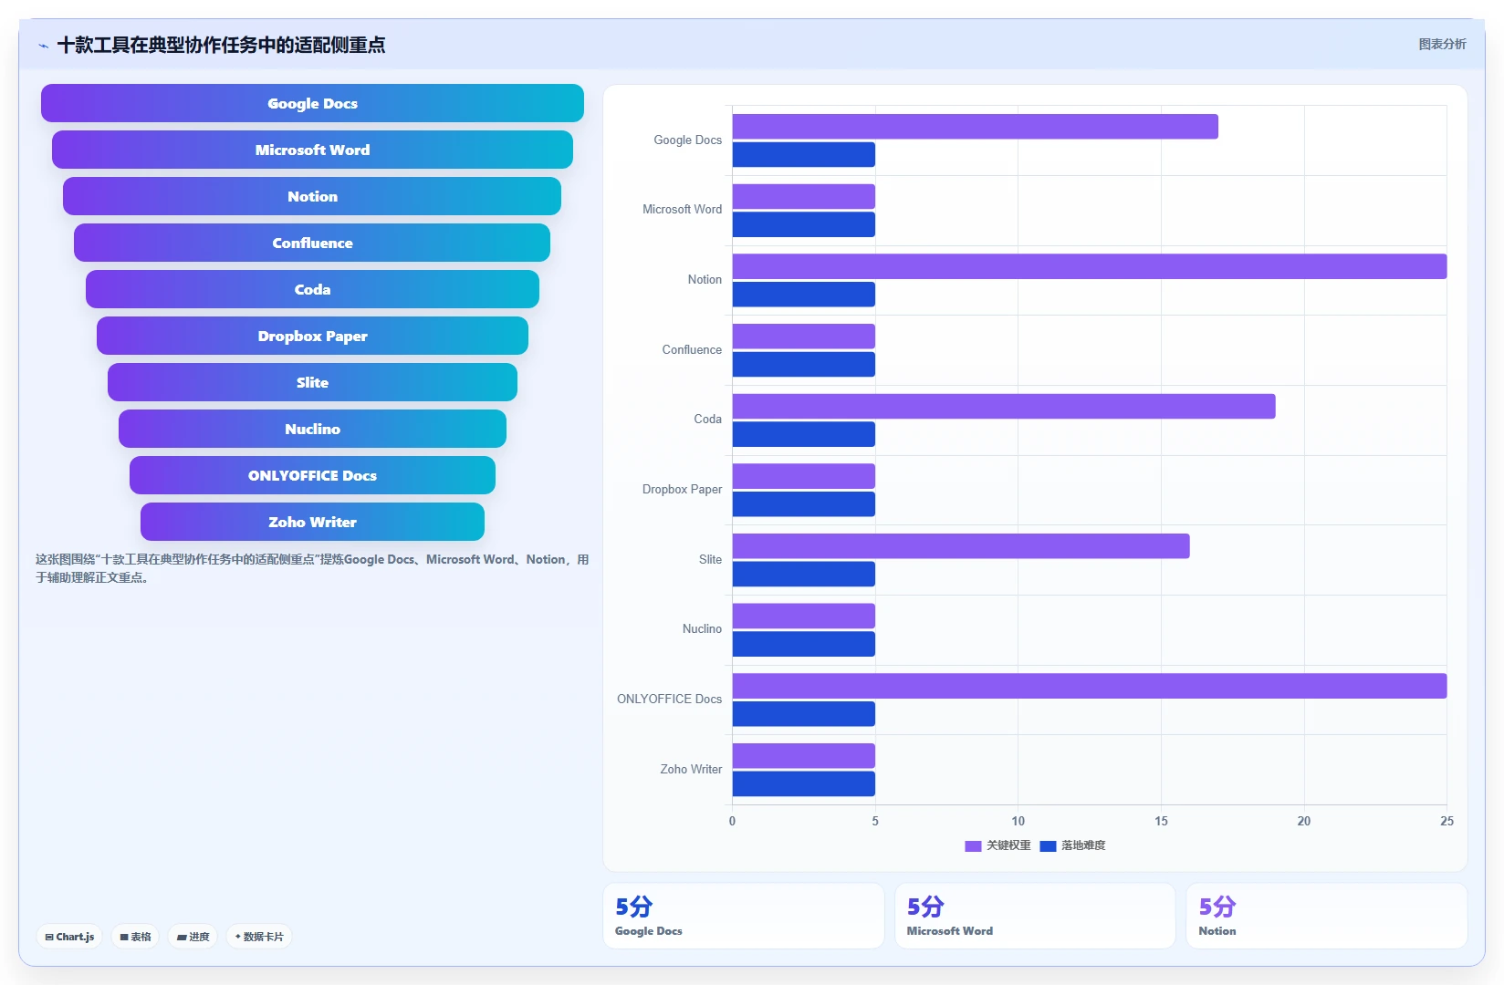Click Zoho Writer blue 落地难度 bar
The height and width of the screenshot is (985, 1504).
[x=803, y=783]
